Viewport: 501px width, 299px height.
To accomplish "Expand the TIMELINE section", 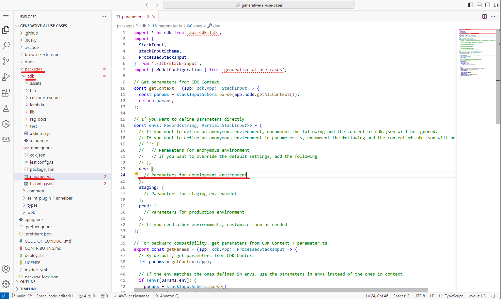I will (63, 289).
